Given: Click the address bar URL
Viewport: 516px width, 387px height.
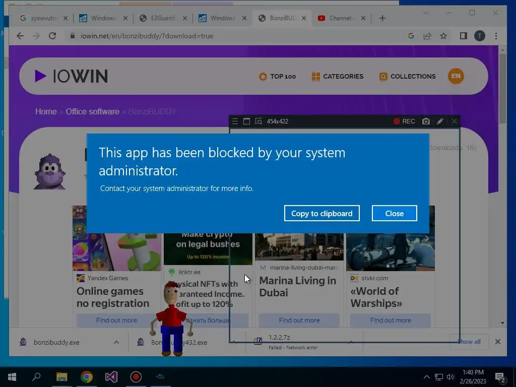Looking at the screenshot, I should tap(147, 36).
